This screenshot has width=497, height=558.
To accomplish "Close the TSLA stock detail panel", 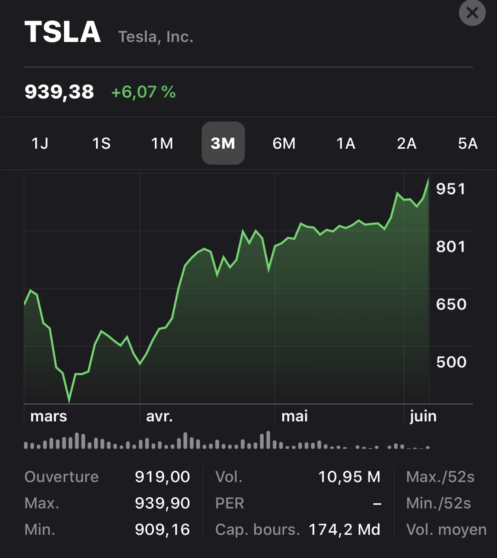I will tap(472, 13).
